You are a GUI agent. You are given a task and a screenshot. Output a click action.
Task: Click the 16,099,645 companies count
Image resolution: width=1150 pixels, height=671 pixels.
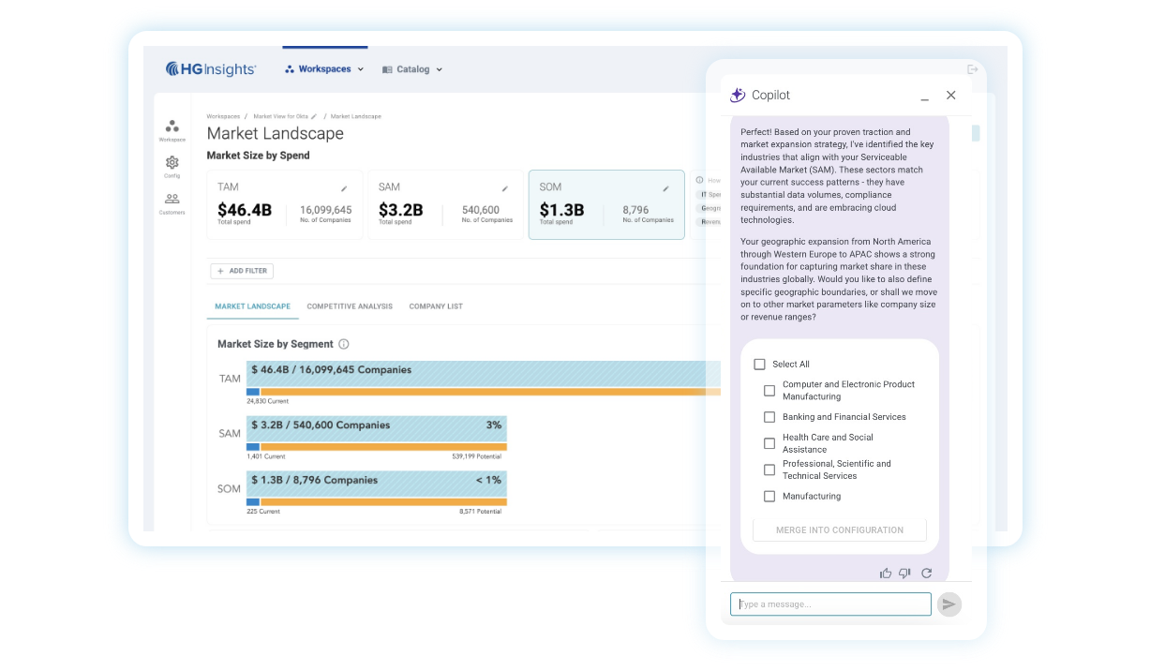point(326,210)
